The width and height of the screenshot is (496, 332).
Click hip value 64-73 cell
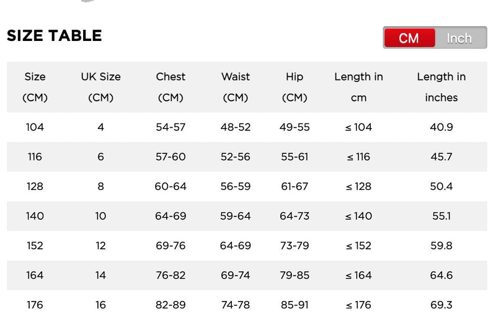tap(294, 216)
